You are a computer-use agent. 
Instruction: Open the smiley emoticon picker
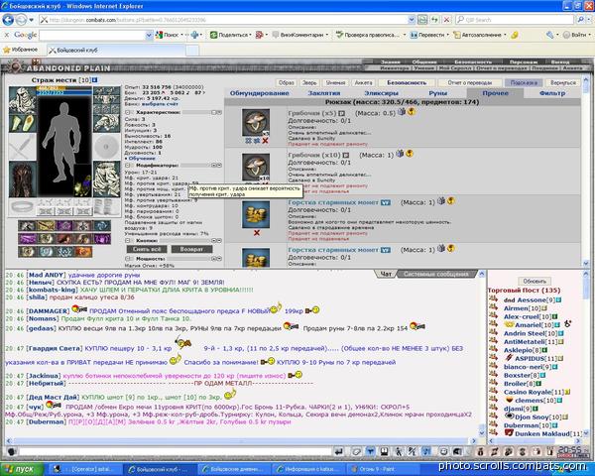click(x=443, y=451)
